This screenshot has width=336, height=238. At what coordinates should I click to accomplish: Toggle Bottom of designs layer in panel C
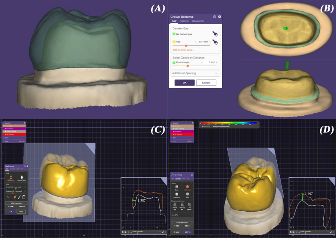click(14, 132)
